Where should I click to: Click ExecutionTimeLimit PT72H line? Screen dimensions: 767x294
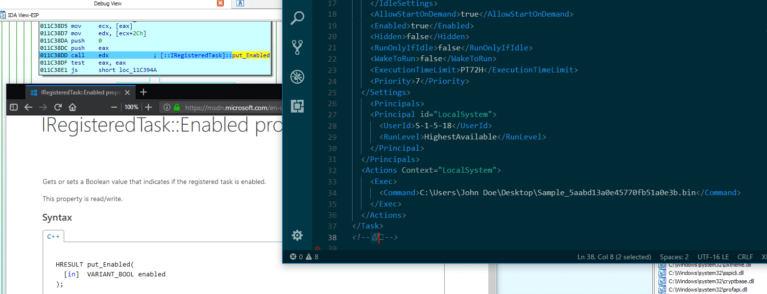[474, 70]
